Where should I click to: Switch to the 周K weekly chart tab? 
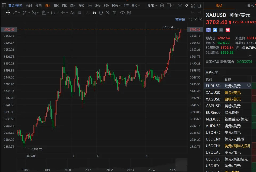56,6
